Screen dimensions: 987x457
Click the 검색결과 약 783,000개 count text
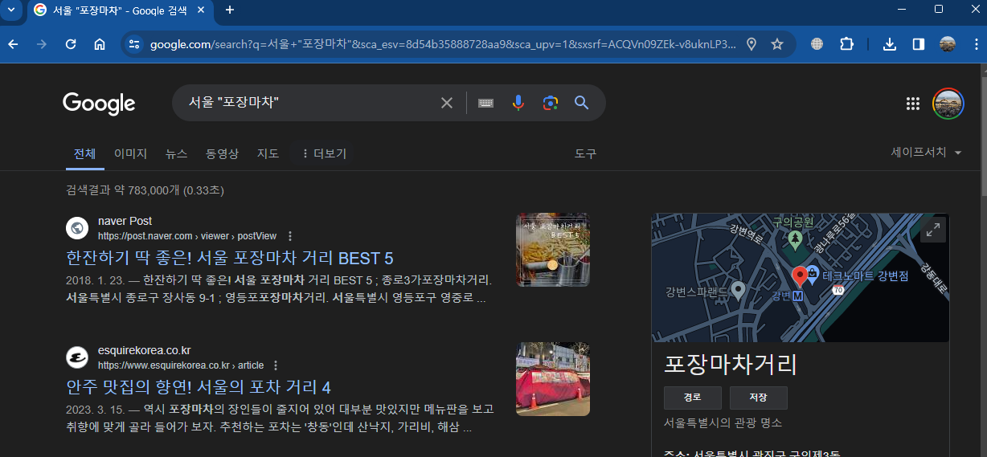(x=145, y=190)
